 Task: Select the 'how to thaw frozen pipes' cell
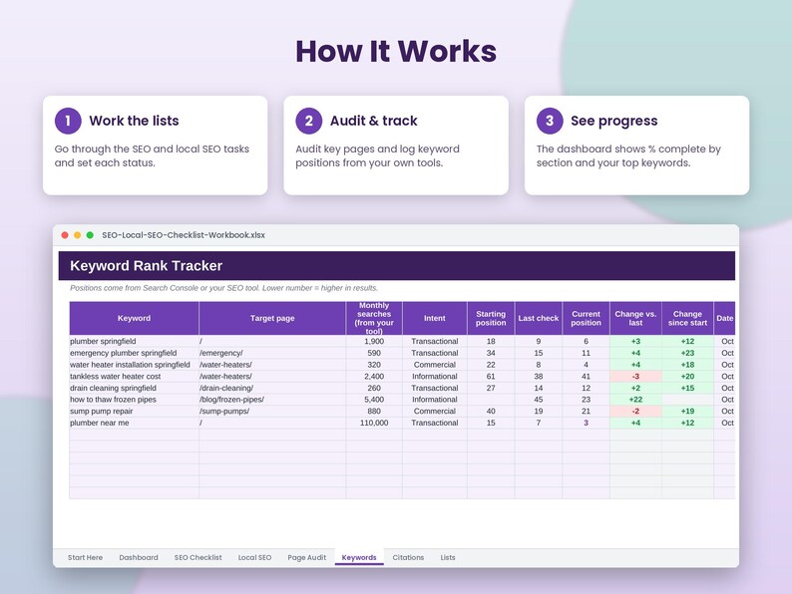point(134,400)
